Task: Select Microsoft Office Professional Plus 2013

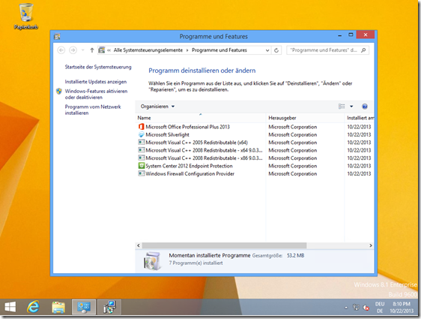Action: 188,127
